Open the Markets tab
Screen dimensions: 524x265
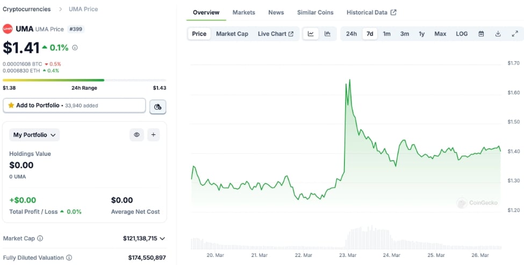point(243,12)
